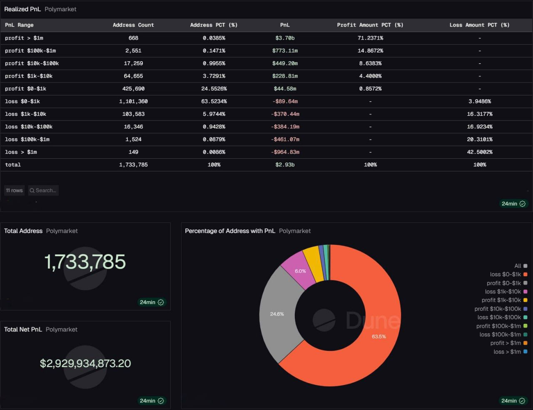Open the Realized PnL title link
Viewport: 533px width, 410px height.
tap(22, 9)
